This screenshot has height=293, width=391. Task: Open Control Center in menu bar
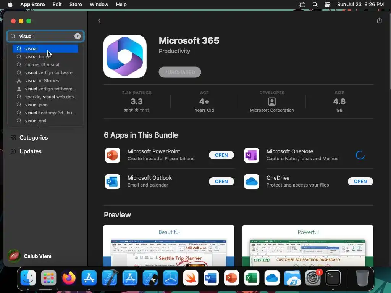[x=328, y=5]
